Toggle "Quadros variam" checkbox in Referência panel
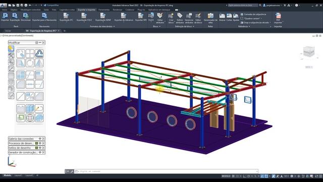323x182 pixels. pyautogui.click(x=242, y=18)
